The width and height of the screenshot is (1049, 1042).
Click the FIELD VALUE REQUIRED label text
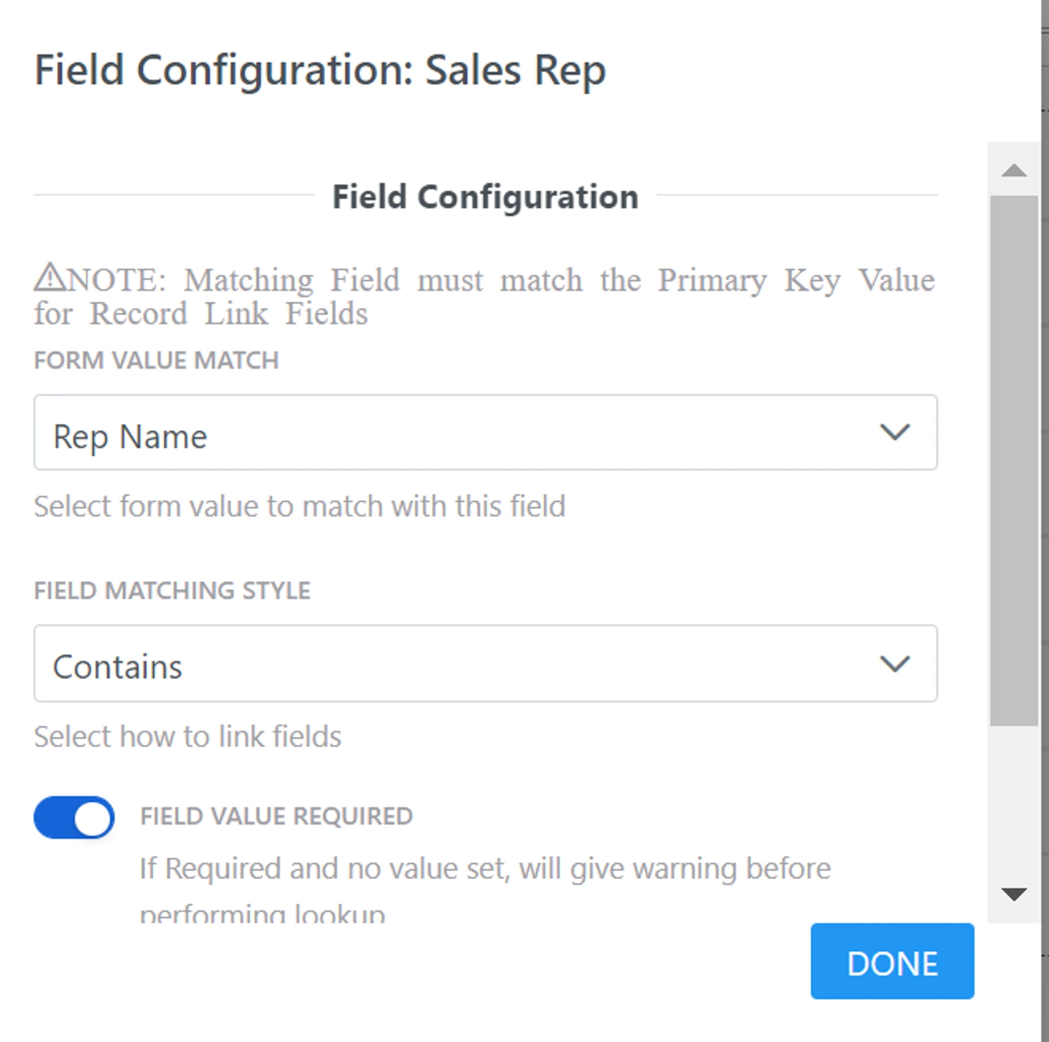[276, 816]
